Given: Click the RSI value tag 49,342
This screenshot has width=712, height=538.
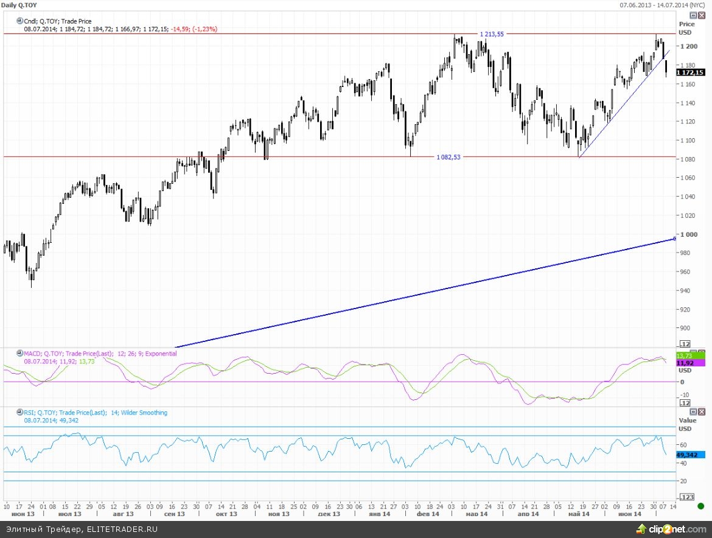Looking at the screenshot, I should tap(691, 455).
